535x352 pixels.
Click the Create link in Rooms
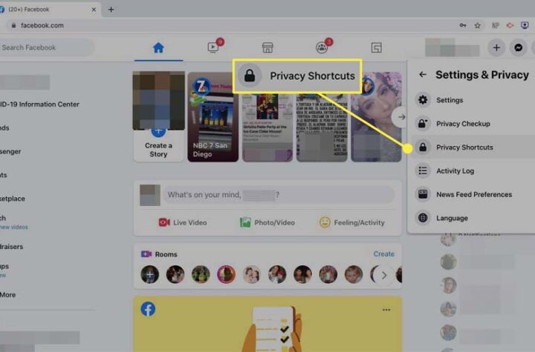383,254
